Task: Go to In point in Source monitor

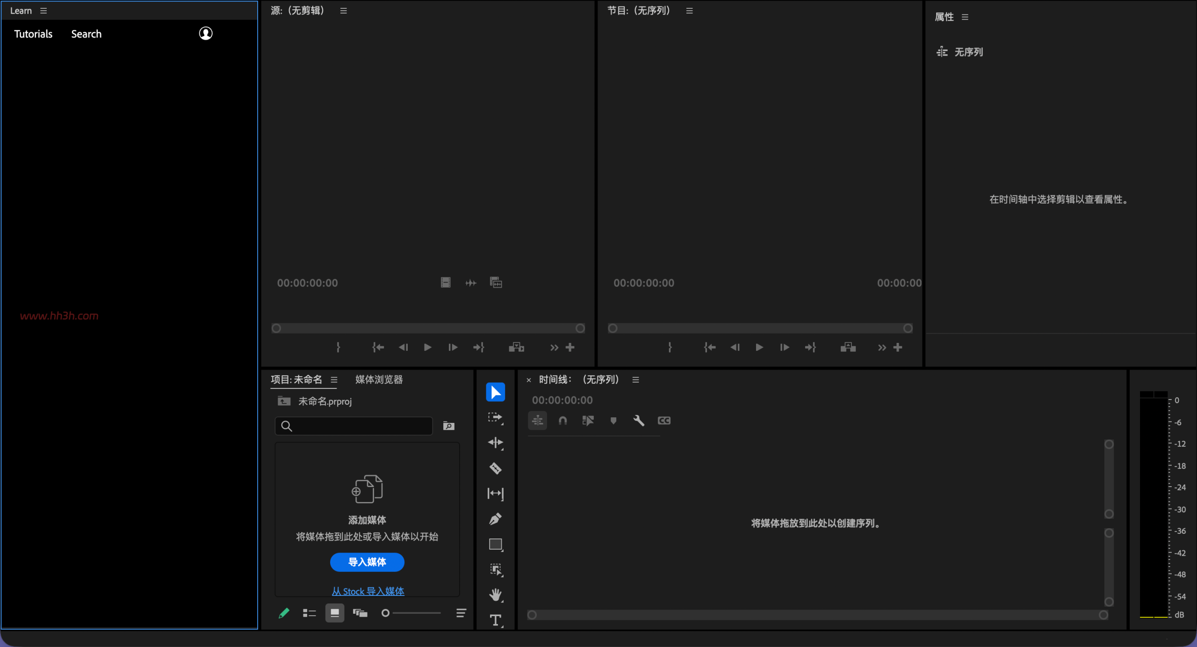Action: tap(378, 347)
